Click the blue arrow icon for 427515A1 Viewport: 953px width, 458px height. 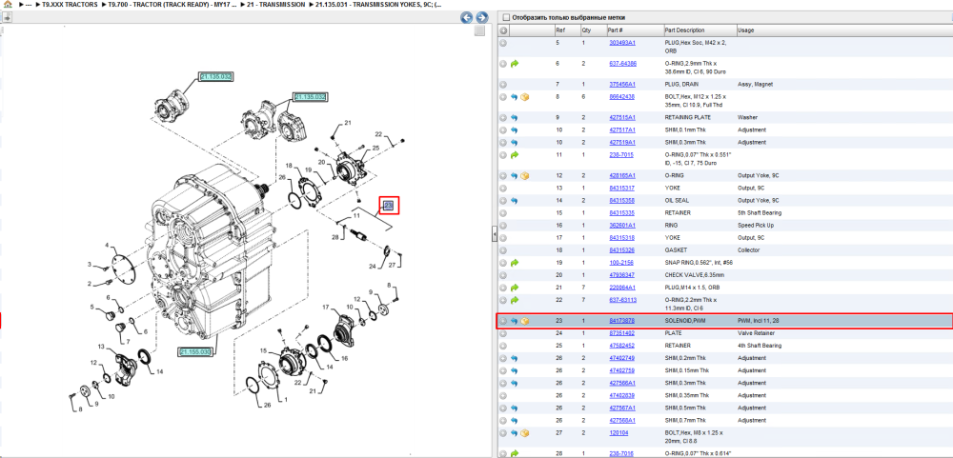[515, 117]
